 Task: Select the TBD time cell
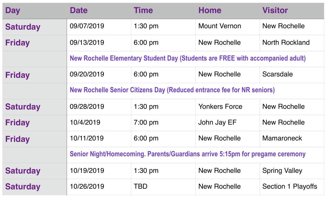(163, 187)
